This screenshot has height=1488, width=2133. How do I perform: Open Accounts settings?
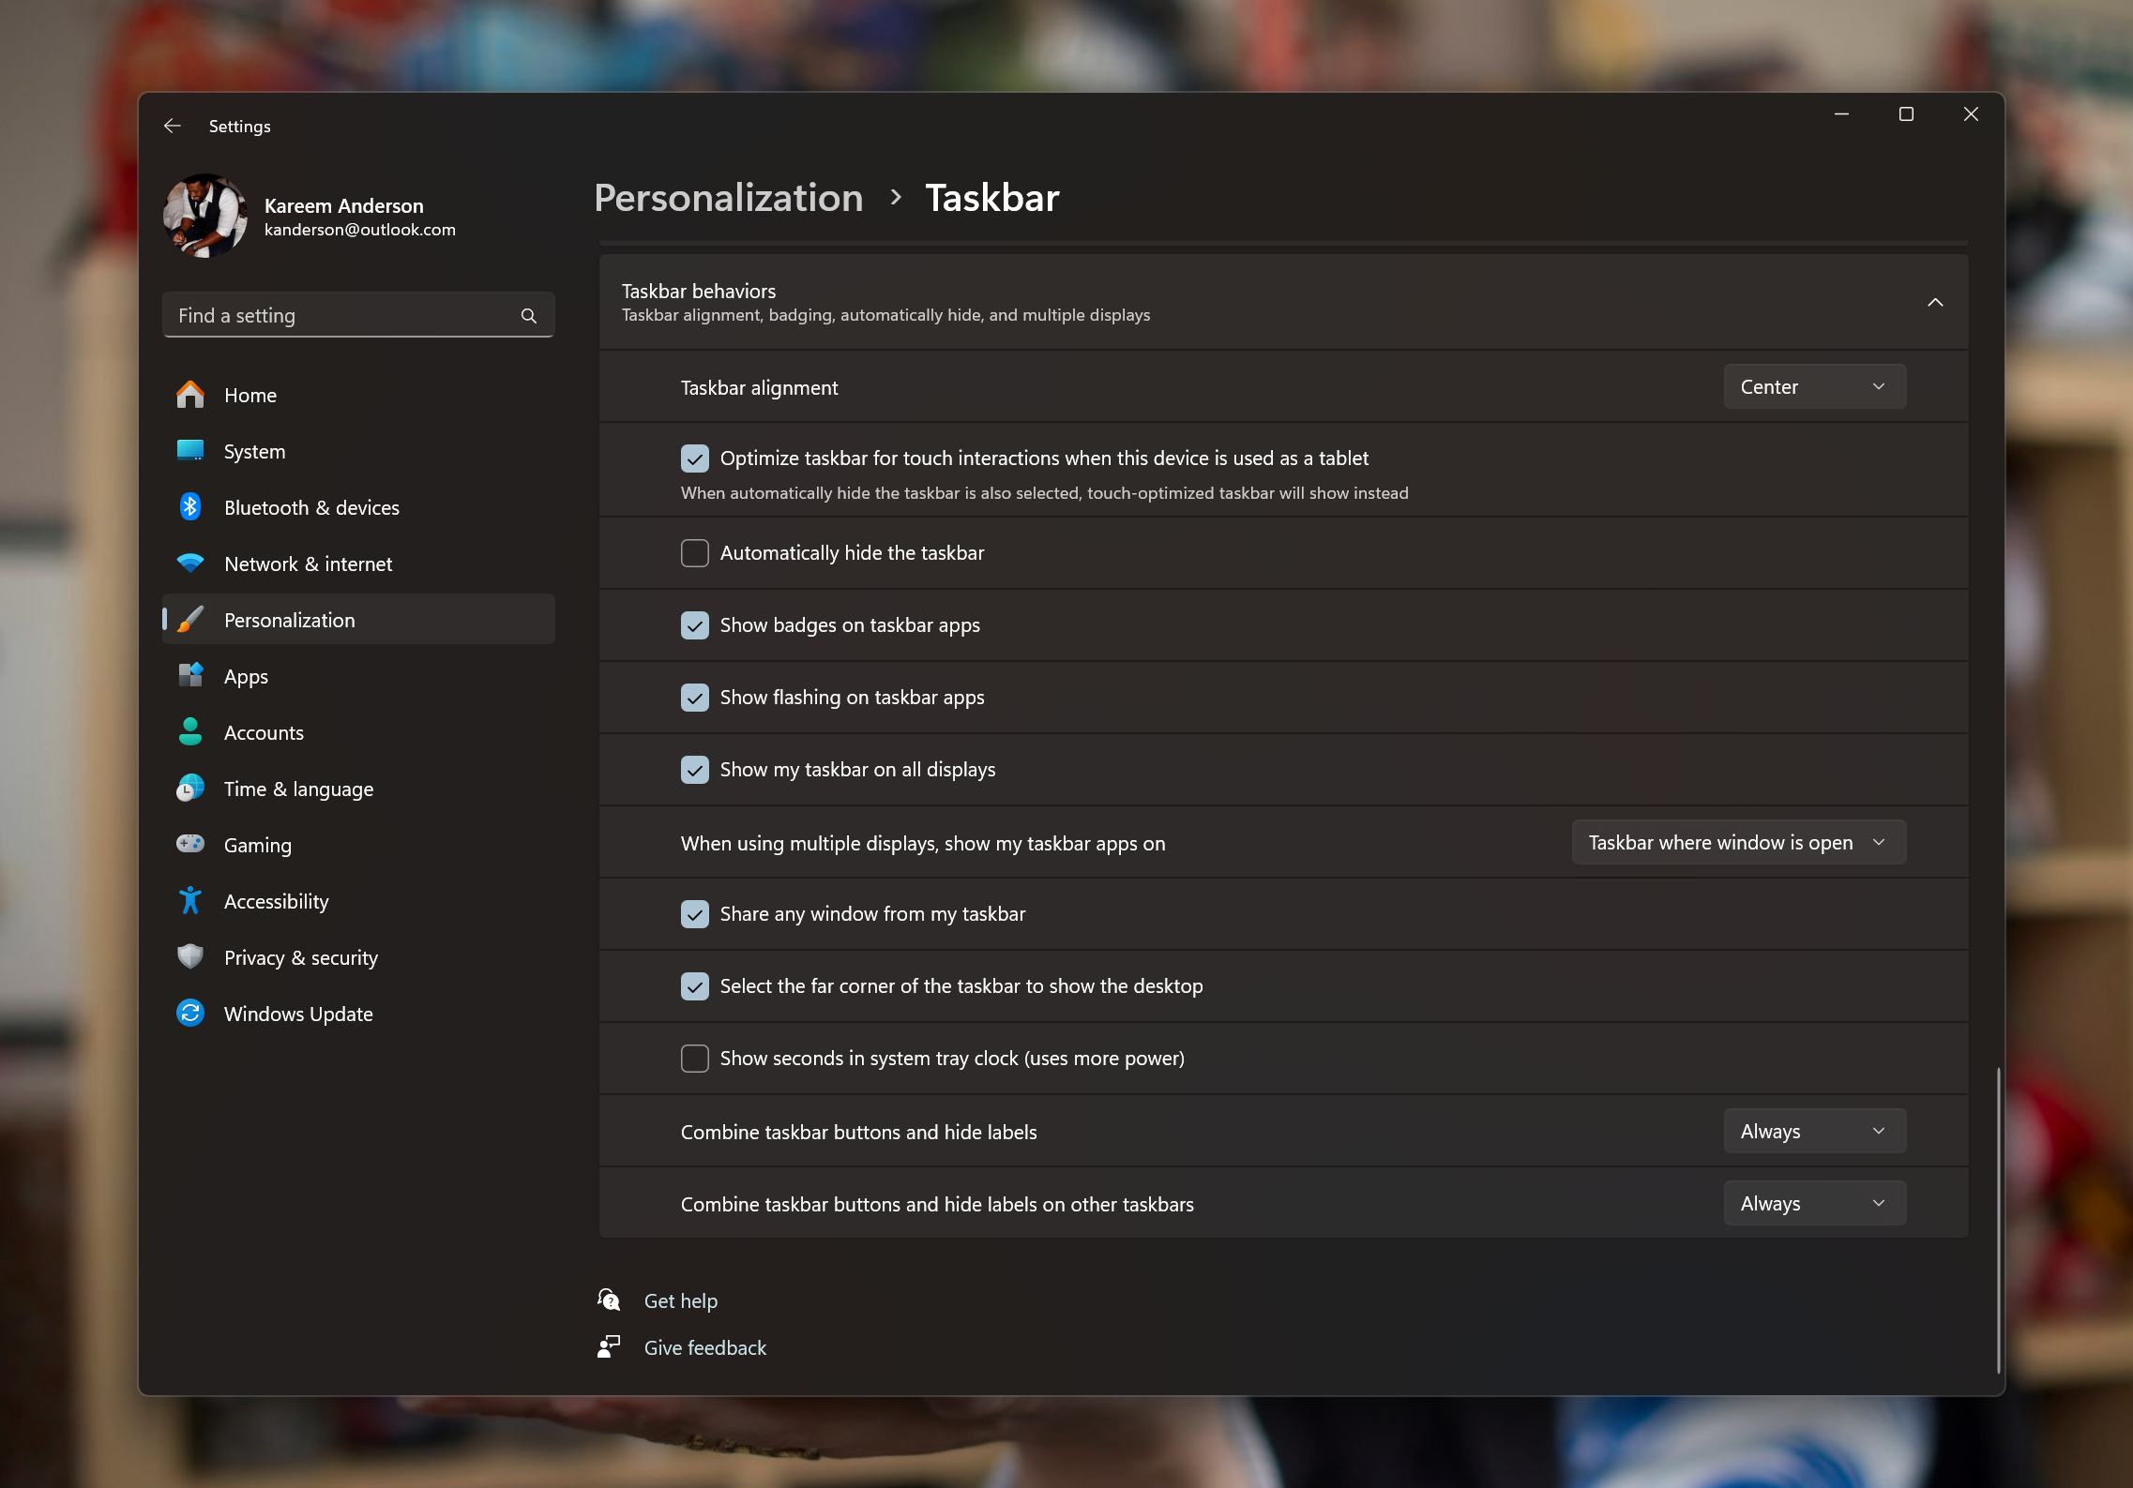[x=358, y=732]
